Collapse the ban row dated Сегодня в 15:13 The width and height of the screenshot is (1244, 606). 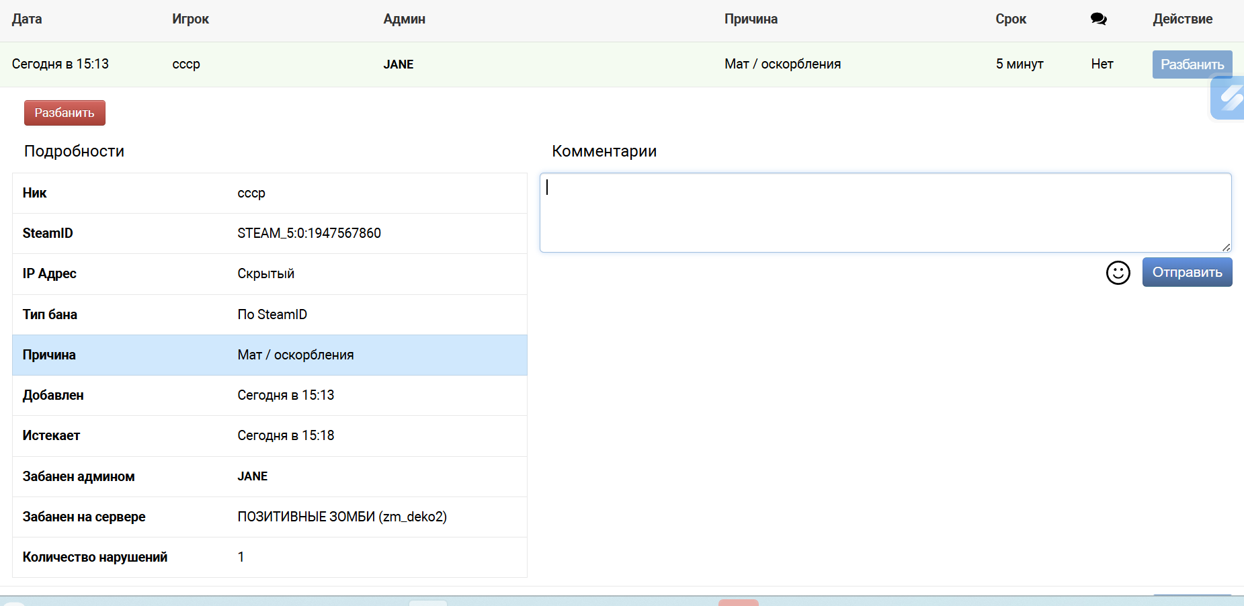coord(60,64)
